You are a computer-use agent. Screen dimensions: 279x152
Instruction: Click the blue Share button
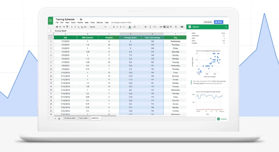(x=218, y=22)
